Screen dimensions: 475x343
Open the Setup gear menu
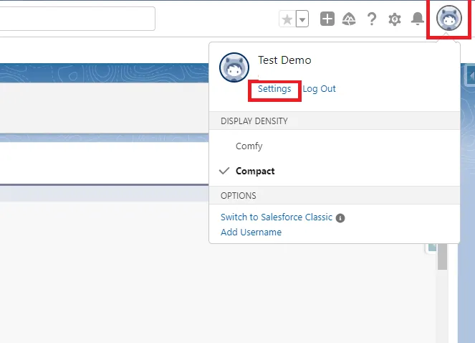coord(395,19)
